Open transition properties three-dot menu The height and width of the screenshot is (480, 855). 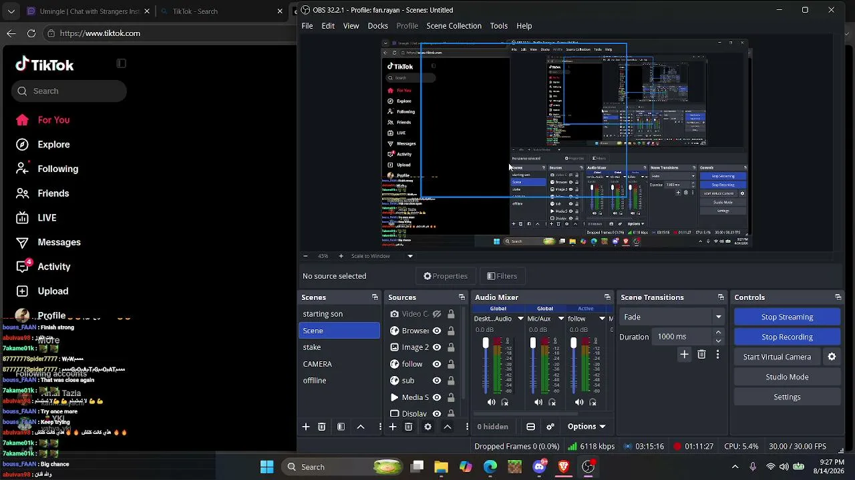(717, 355)
